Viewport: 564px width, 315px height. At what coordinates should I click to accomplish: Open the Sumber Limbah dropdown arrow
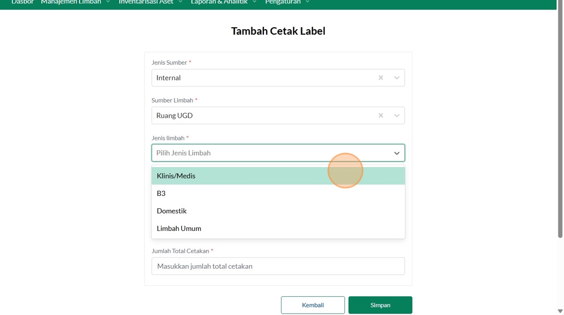pos(397,115)
